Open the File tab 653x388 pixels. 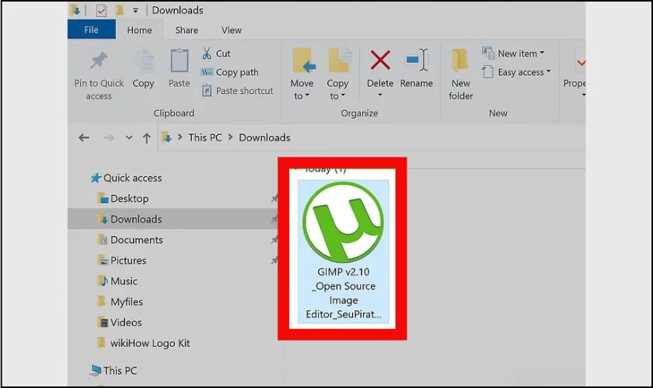(91, 30)
